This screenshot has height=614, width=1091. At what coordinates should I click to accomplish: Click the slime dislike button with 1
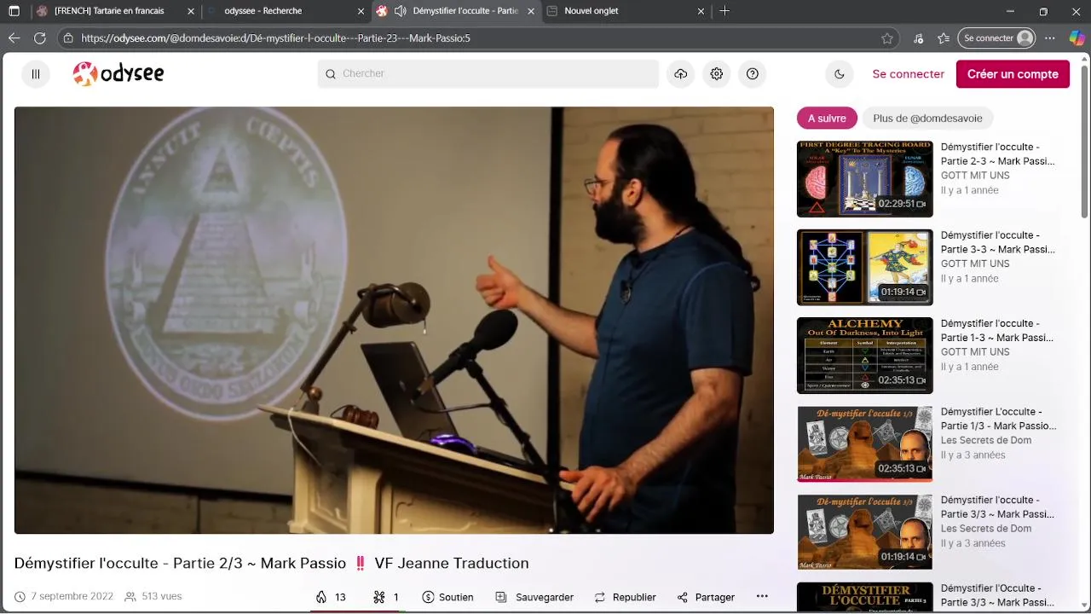[386, 597]
